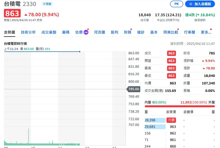Viewport: 220px width, 148px height.
Task: Select the 同業比較 tab
Action: pyautogui.click(x=170, y=32)
